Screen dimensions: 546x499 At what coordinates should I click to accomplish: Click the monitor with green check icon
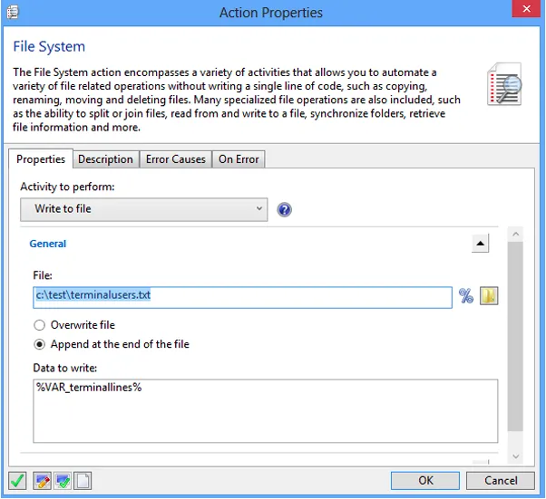click(x=63, y=481)
